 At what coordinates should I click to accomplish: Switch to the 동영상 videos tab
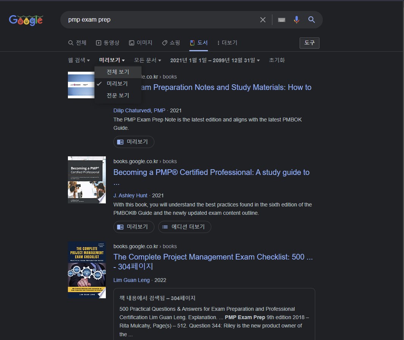coord(107,43)
